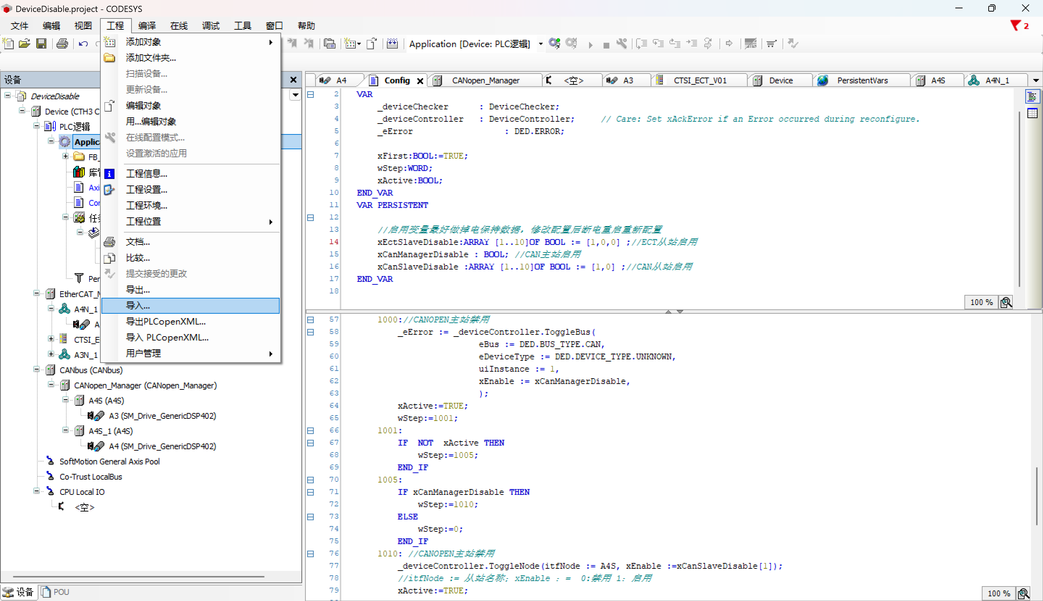Click the New Project toolbar icon
Image resolution: width=1043 pixels, height=601 pixels.
pyautogui.click(x=8, y=43)
